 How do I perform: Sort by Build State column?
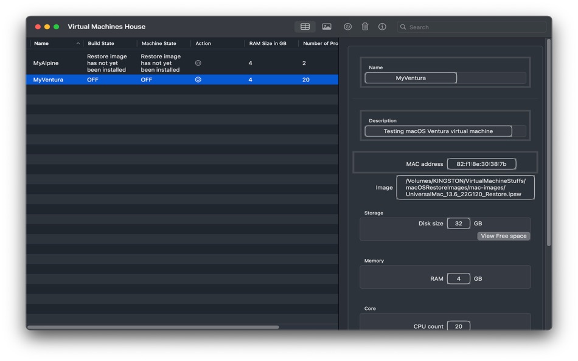coord(100,44)
